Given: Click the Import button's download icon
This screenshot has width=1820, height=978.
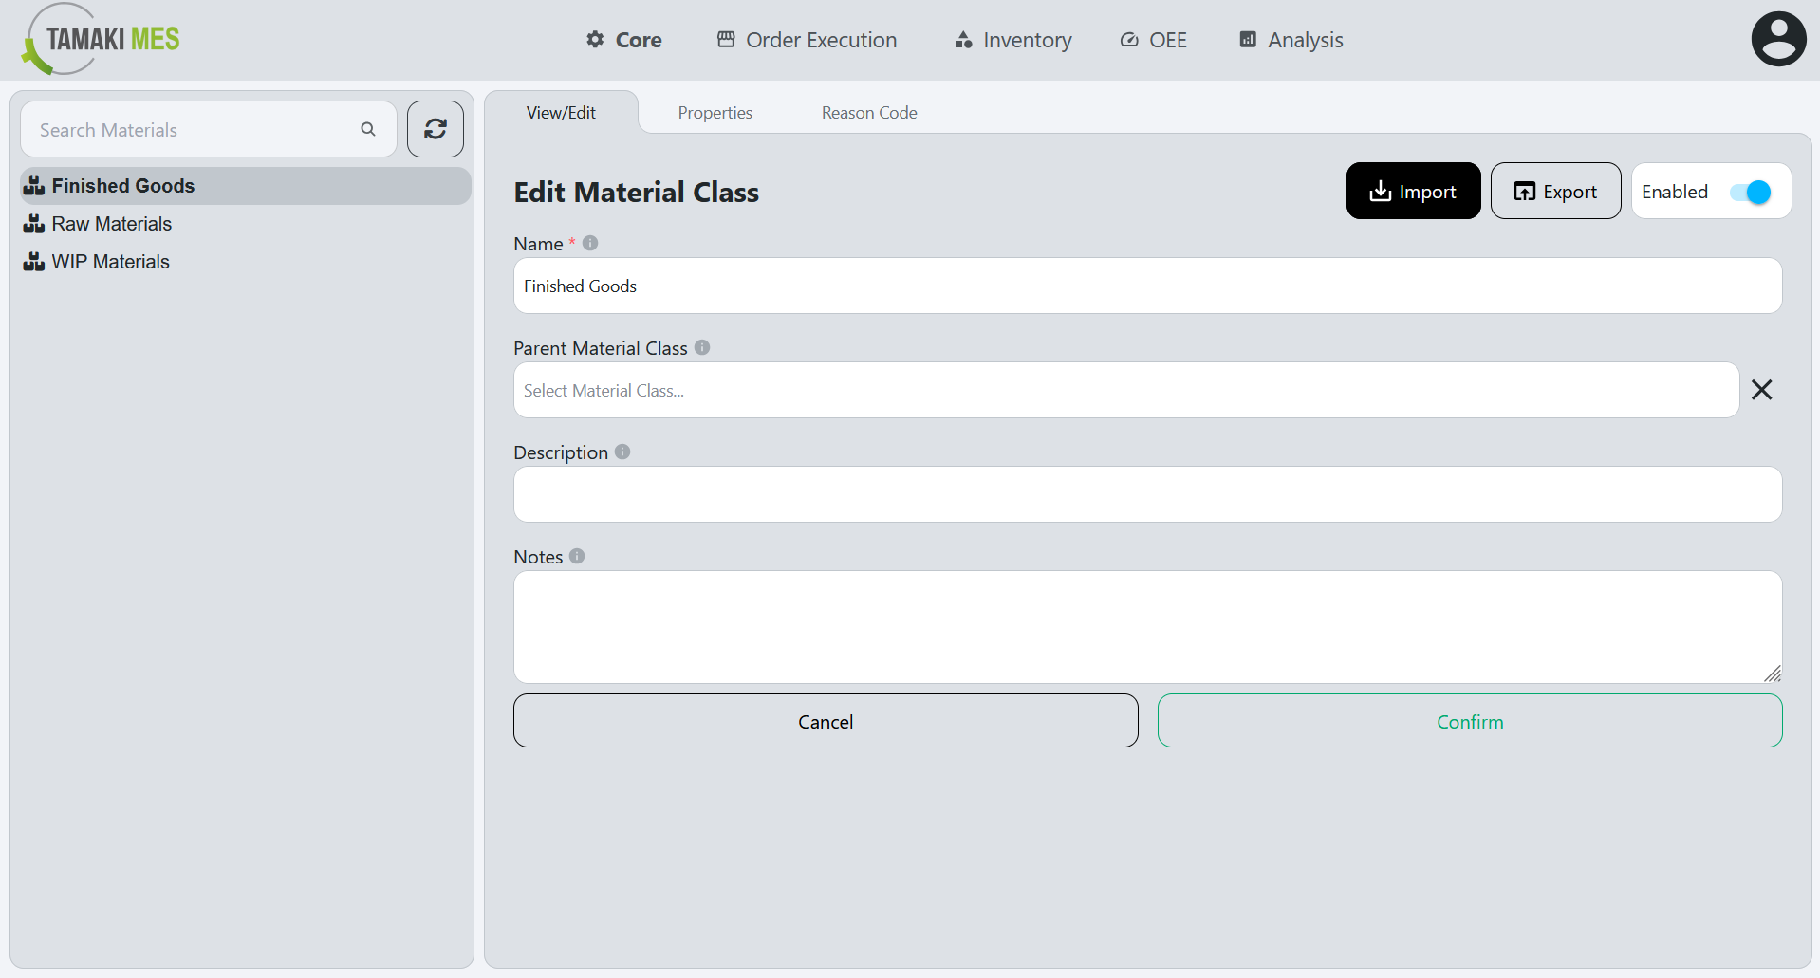Looking at the screenshot, I should point(1379,191).
